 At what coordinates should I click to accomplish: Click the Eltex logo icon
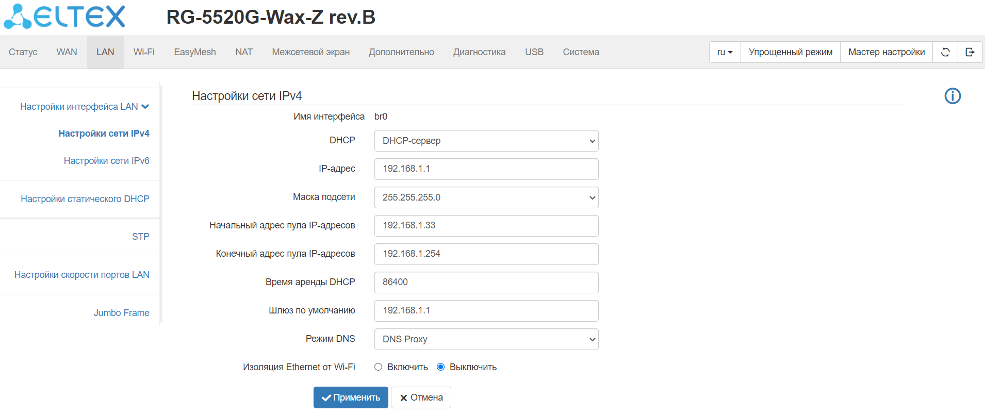[64, 16]
